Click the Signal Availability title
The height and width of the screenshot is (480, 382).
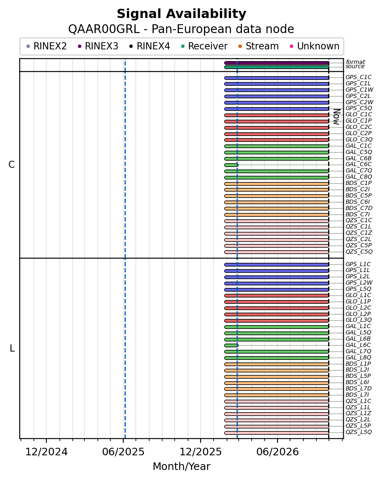click(181, 14)
